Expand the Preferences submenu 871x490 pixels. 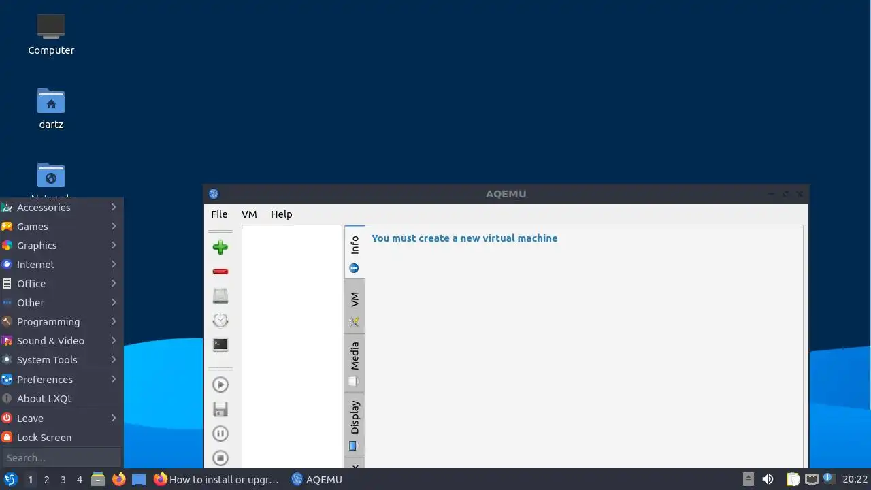(61, 380)
